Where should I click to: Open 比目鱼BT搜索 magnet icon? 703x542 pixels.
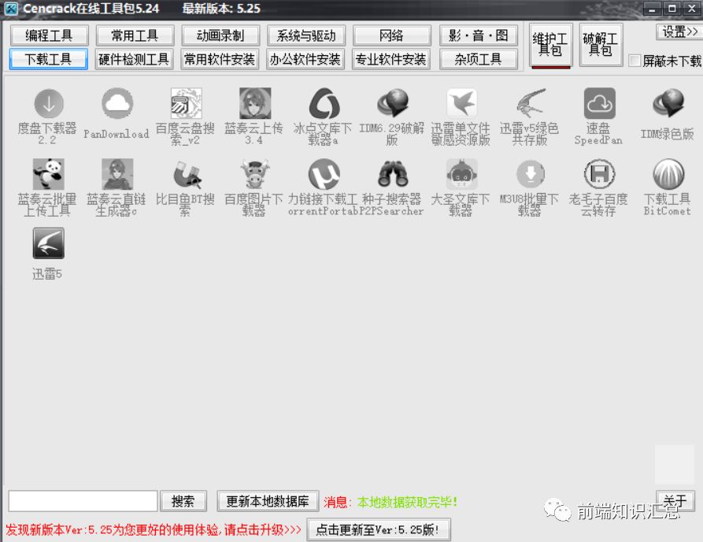coord(186,174)
